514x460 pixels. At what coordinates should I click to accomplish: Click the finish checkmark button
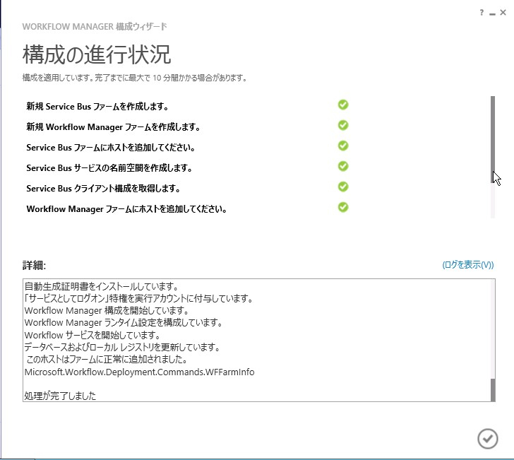[x=487, y=439]
